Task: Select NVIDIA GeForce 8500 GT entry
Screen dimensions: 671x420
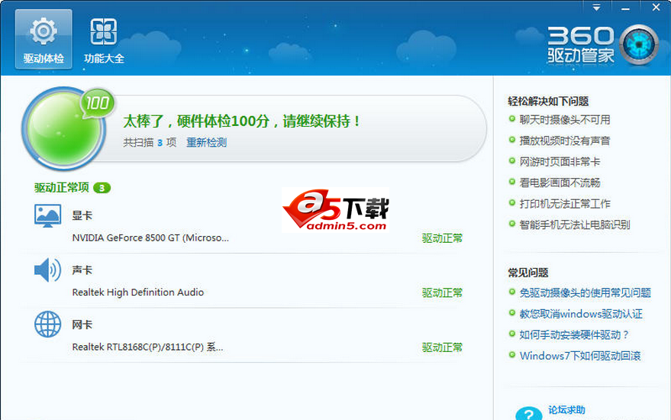Action: tap(150, 238)
